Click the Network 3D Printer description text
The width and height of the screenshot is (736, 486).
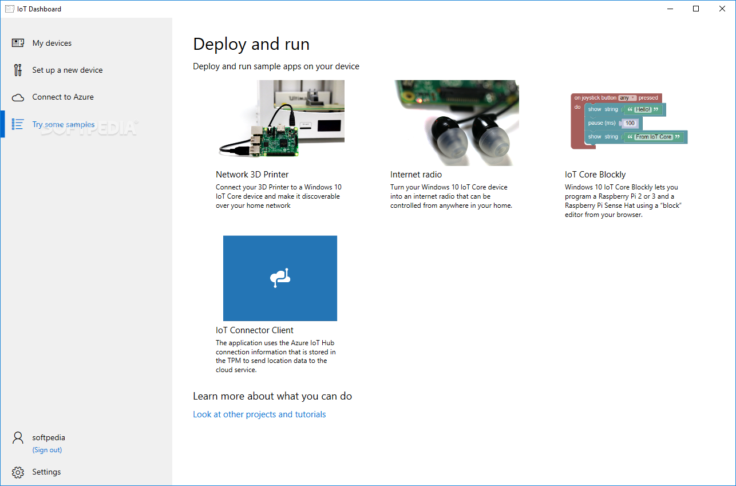pos(279,196)
